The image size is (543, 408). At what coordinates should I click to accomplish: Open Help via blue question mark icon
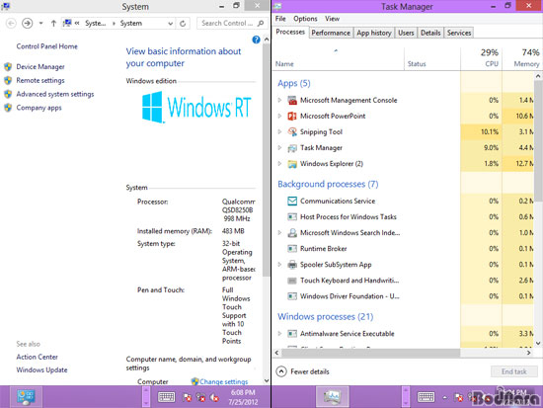click(x=256, y=40)
